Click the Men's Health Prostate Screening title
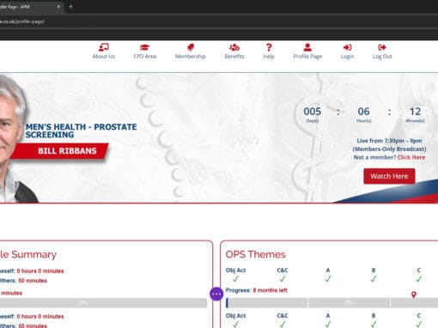 82,131
